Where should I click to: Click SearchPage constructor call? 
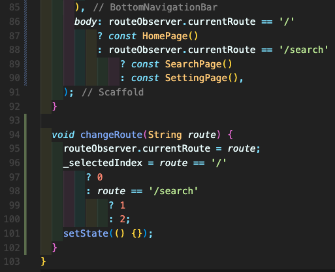[199, 64]
